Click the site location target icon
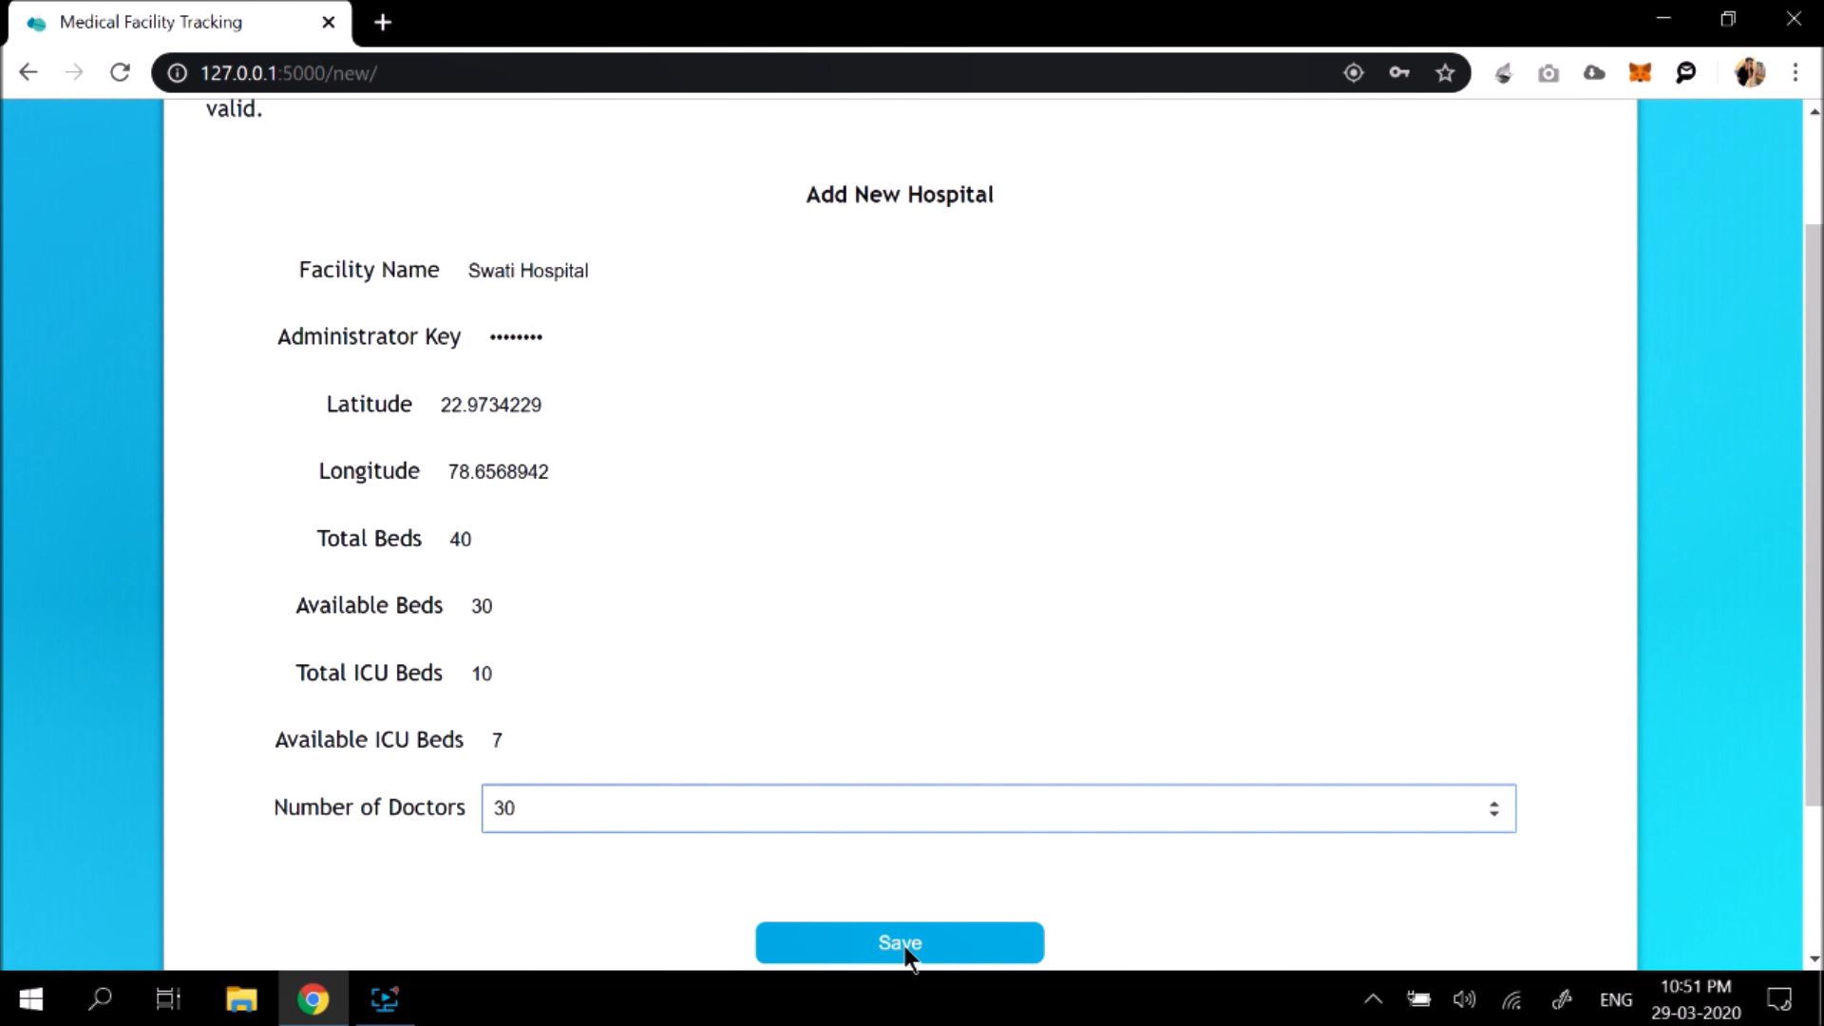Image resolution: width=1824 pixels, height=1026 pixels. tap(1354, 72)
